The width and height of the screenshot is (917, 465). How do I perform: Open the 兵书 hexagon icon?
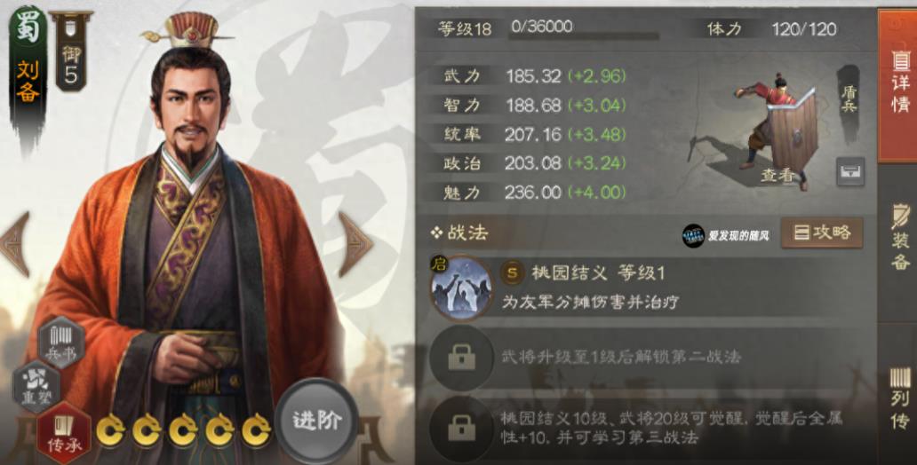coord(61,341)
